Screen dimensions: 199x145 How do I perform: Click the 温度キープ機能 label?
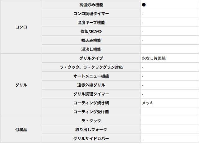click(x=91, y=23)
